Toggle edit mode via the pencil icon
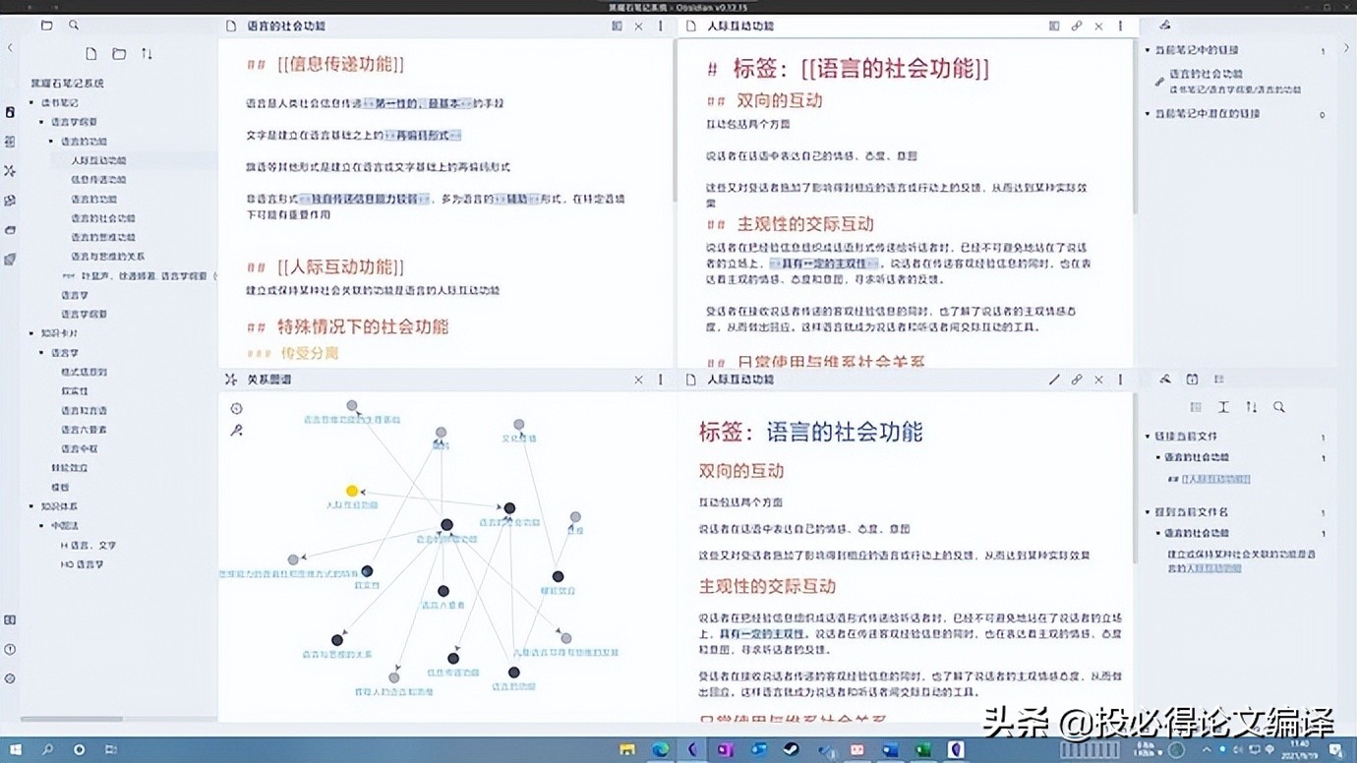 [x=1054, y=379]
